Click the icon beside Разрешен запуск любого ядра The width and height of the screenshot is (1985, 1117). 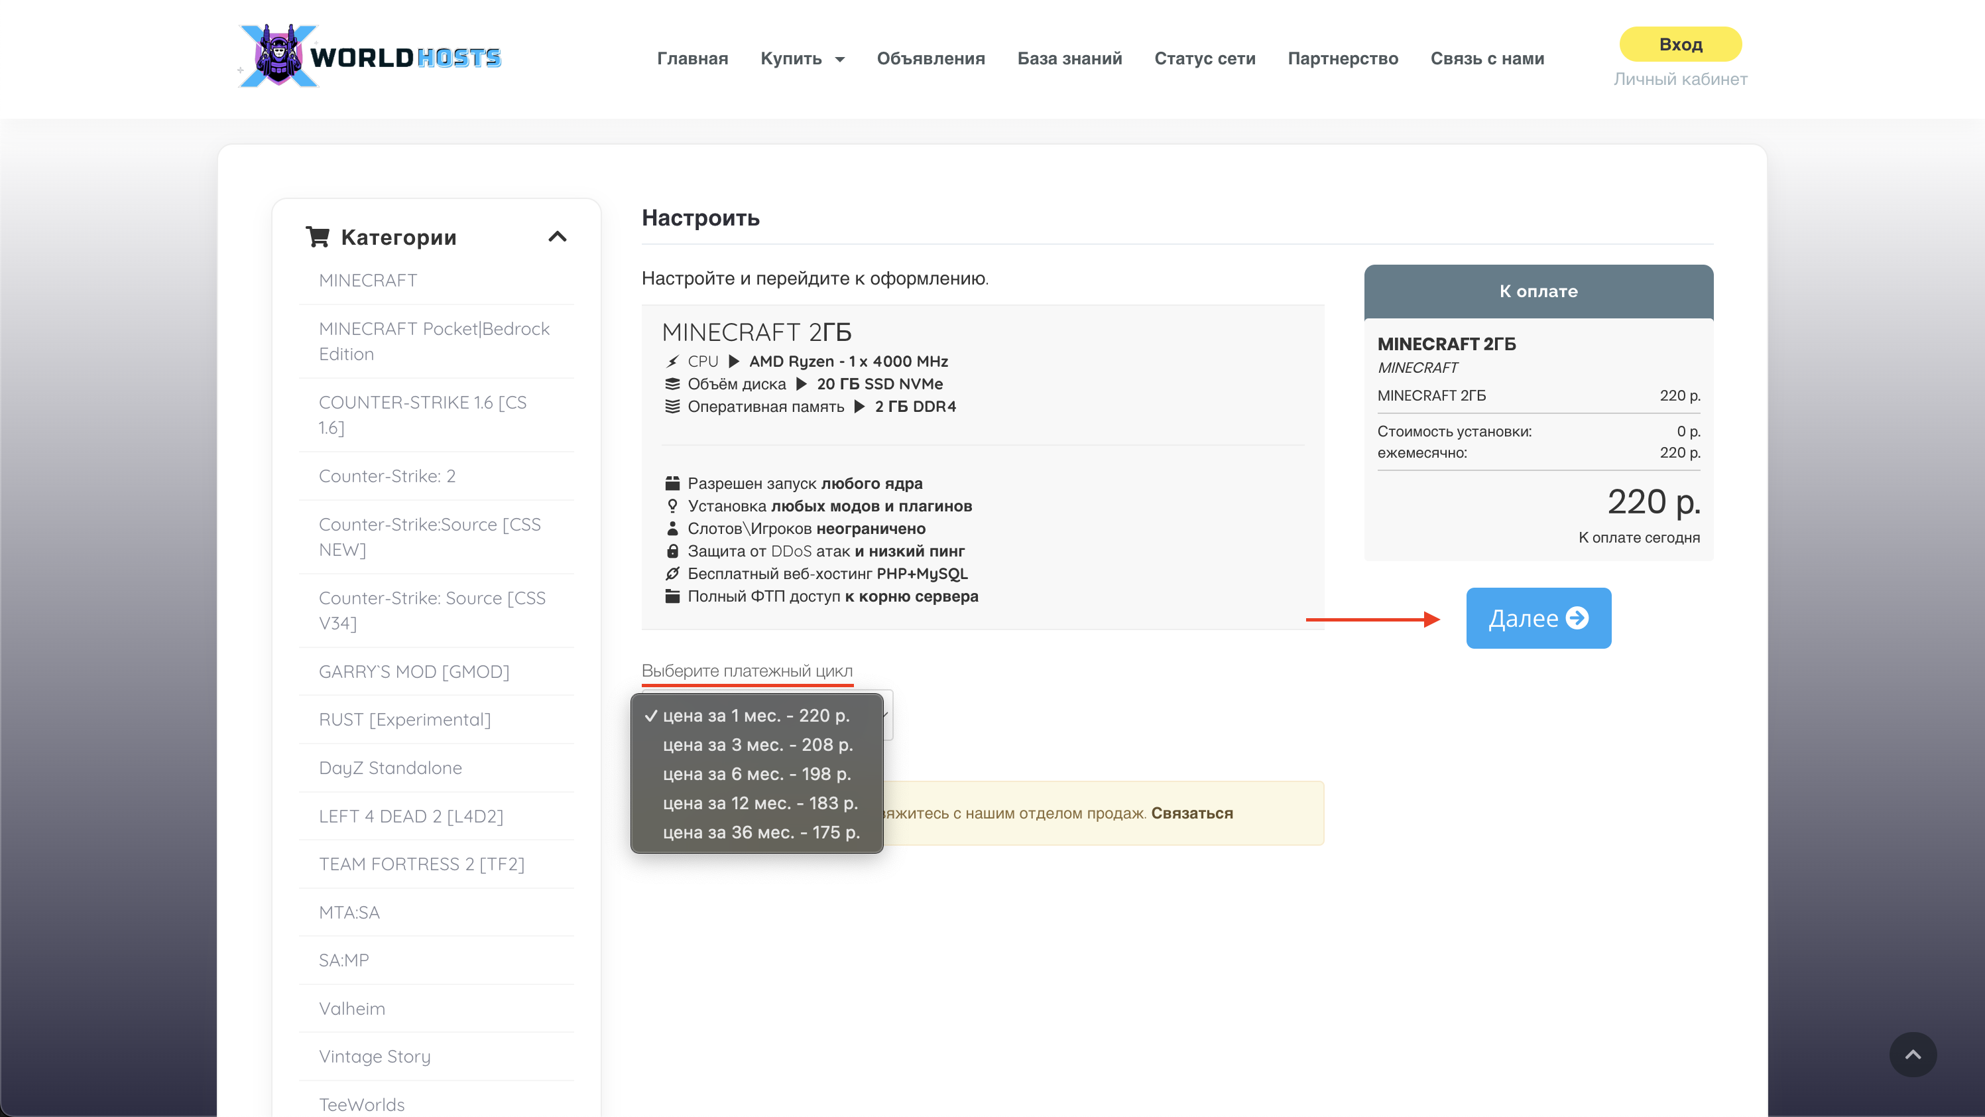point(672,484)
